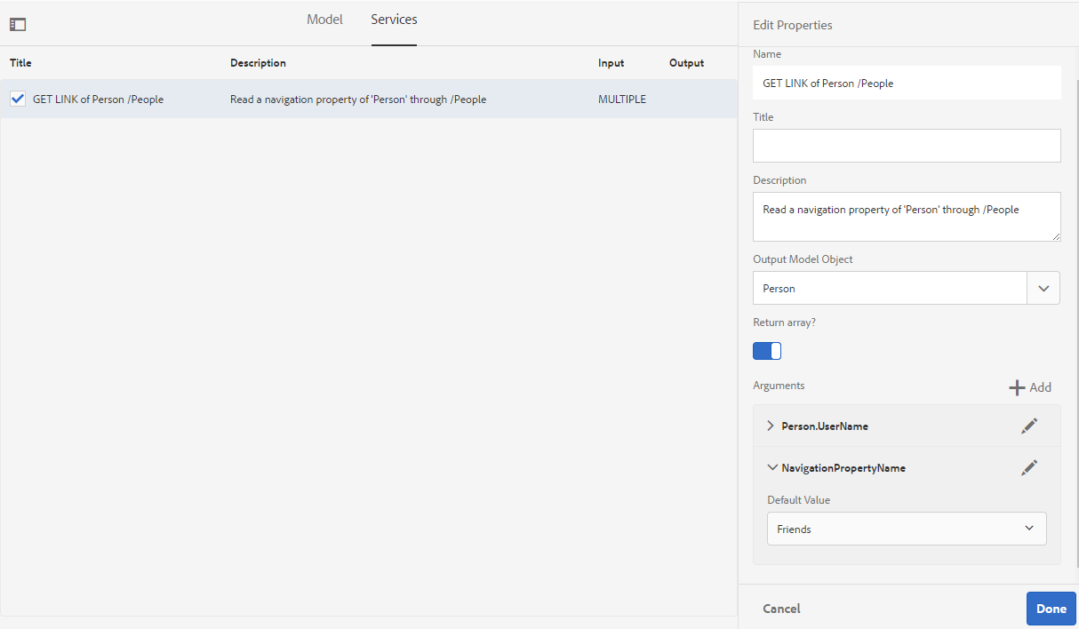1079x629 pixels.
Task: Toggle the Return array switch
Action: 767,351
